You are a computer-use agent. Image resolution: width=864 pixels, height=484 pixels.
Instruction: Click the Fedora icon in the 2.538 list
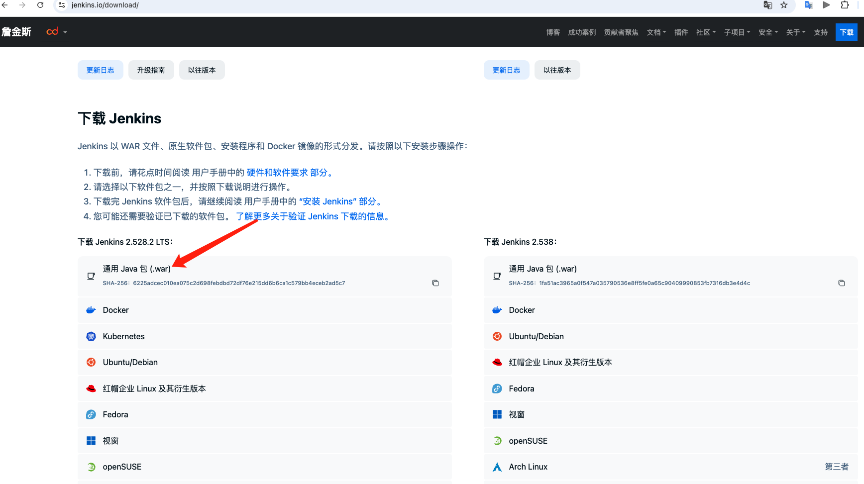click(497, 388)
